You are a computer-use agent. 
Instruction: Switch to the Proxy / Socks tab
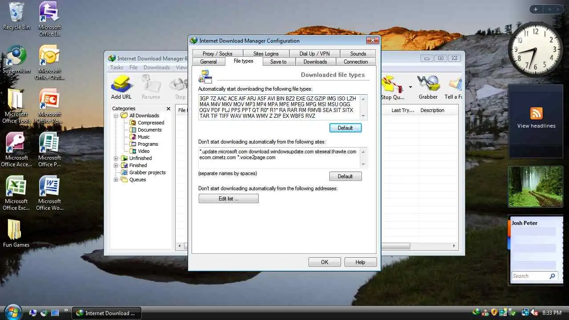(217, 54)
